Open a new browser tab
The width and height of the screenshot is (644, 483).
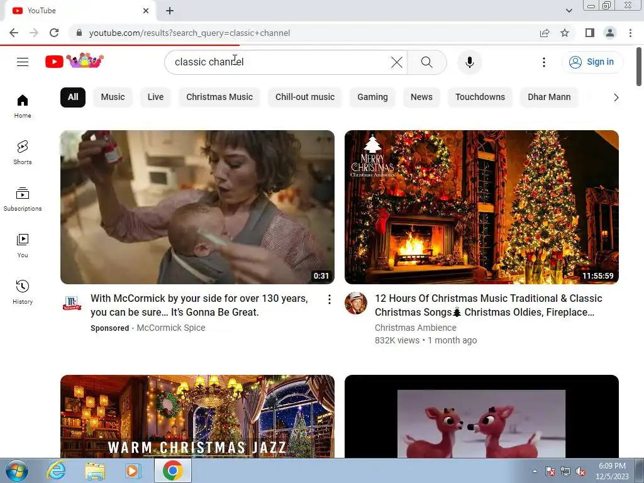170,11
